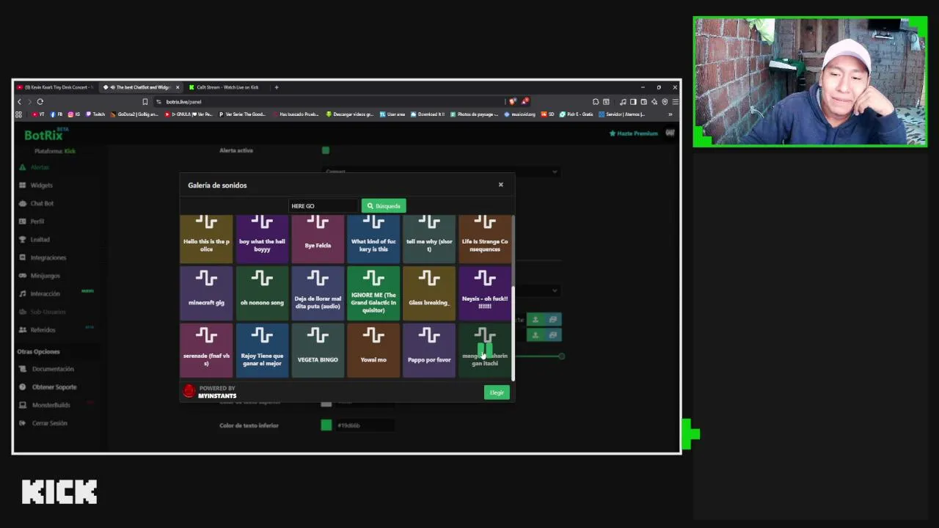Select the 'Yowai mo' sound tile
The width and height of the screenshot is (939, 528).
373,351
